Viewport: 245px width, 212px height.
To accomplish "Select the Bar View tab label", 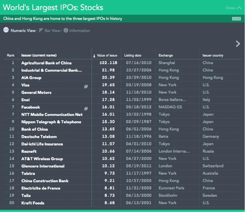I will point(52,30).
